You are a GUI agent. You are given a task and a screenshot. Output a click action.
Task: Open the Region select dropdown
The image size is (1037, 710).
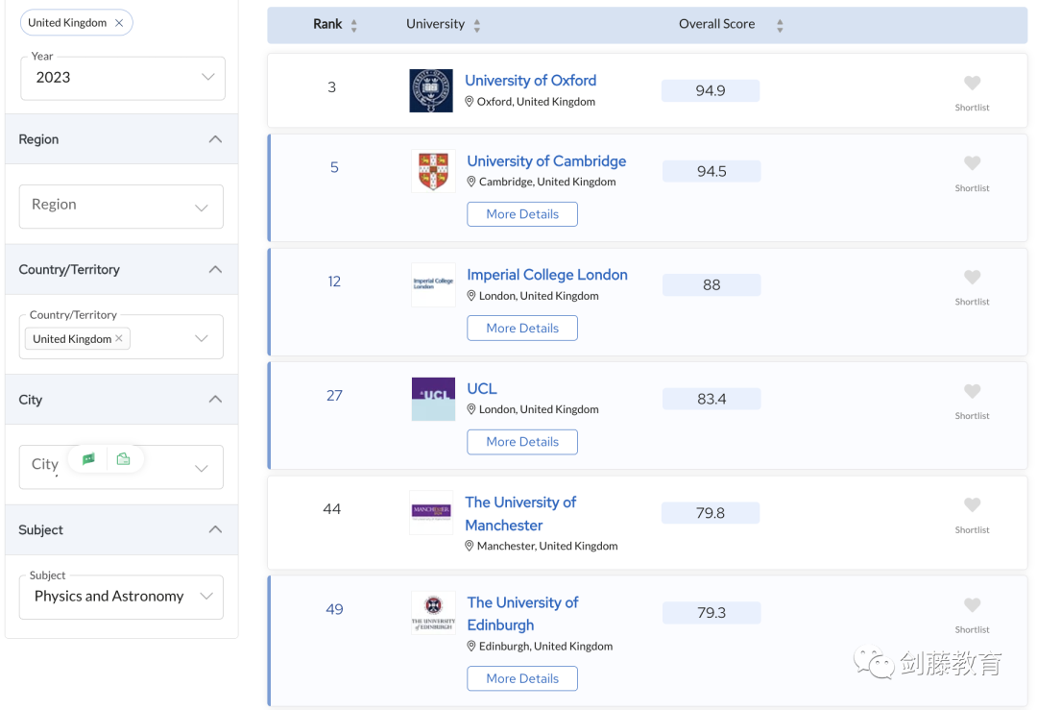(121, 207)
